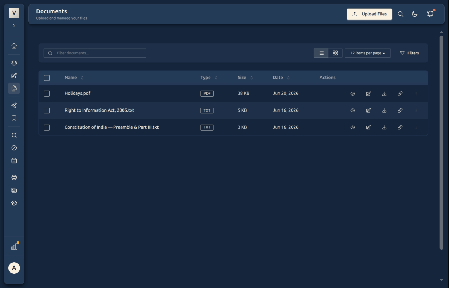Open the scales of justice sidebar icon
The image size is (449, 288).
pos(14,63)
